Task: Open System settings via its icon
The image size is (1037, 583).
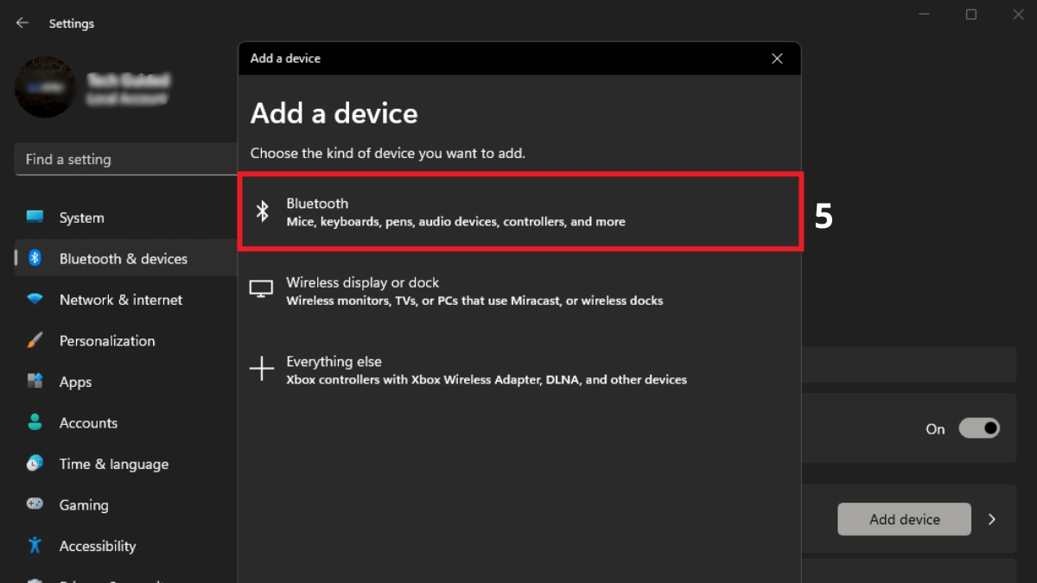Action: [x=35, y=218]
